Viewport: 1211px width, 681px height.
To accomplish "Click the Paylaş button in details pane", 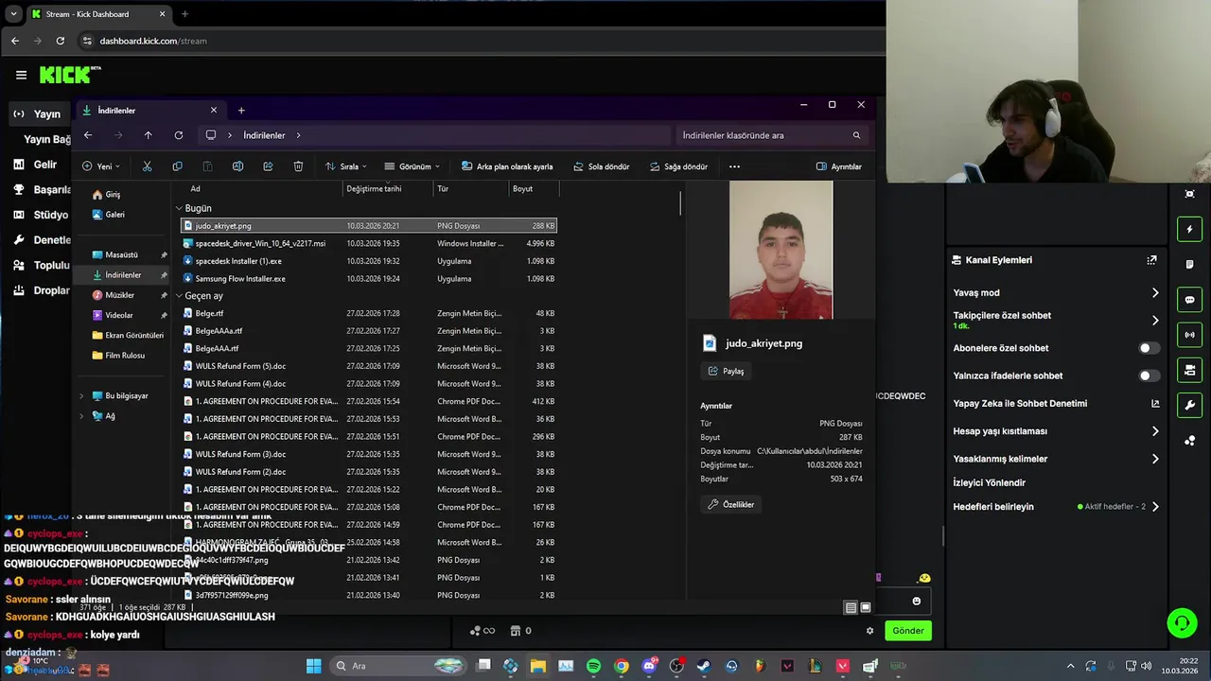I will (727, 372).
